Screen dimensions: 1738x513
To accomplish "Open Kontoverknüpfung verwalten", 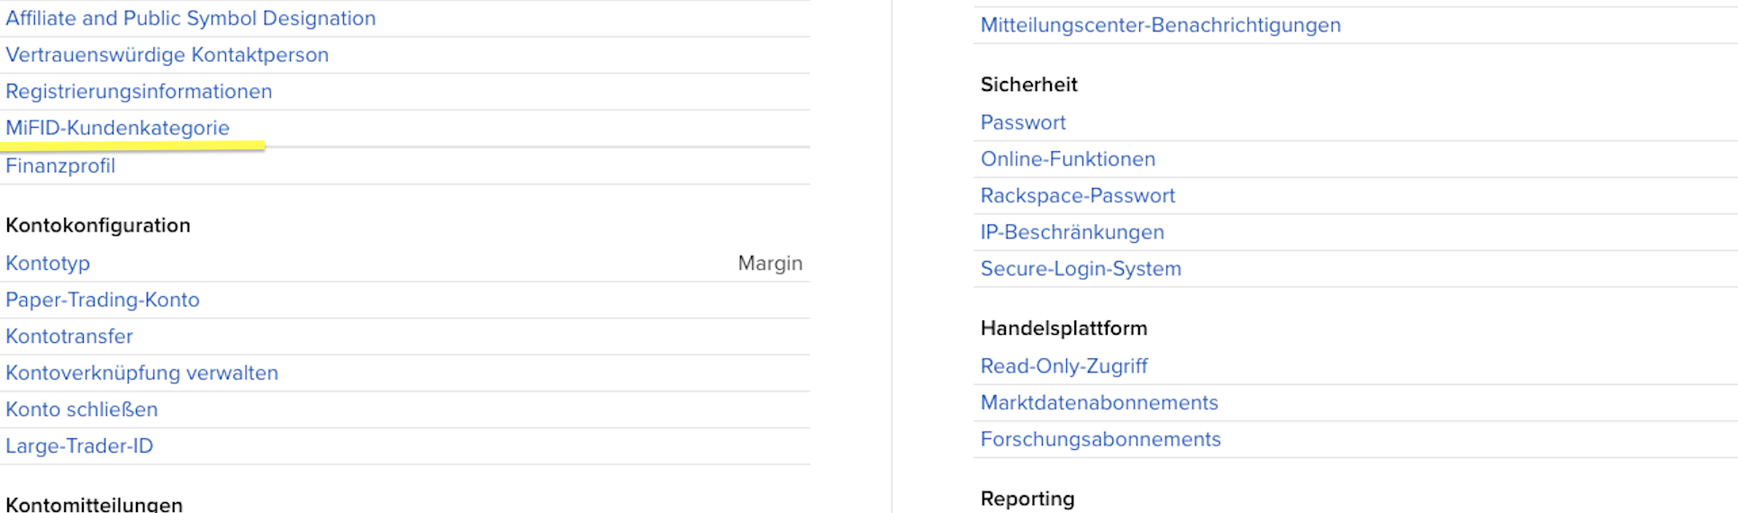I will tap(142, 373).
